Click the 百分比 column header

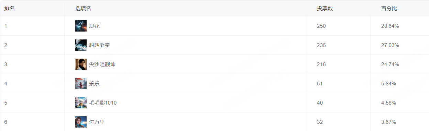coord(389,9)
